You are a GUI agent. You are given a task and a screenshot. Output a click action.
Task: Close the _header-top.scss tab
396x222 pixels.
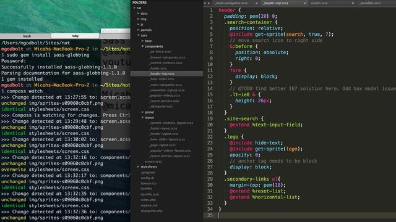(x=304, y=3)
